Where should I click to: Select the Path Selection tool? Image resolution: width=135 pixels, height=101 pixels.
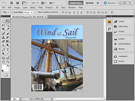(x=3, y=53)
